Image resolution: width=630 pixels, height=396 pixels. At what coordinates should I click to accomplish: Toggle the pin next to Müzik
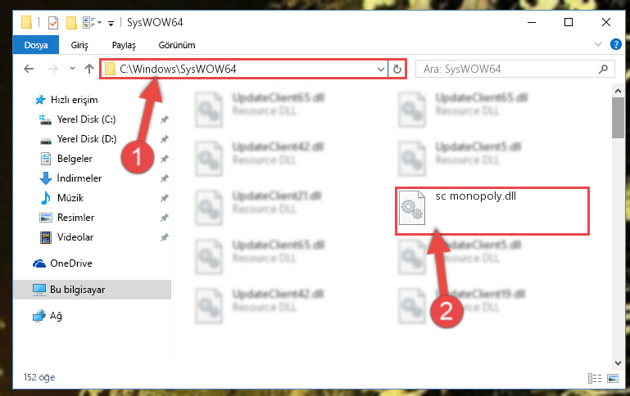[x=165, y=198]
